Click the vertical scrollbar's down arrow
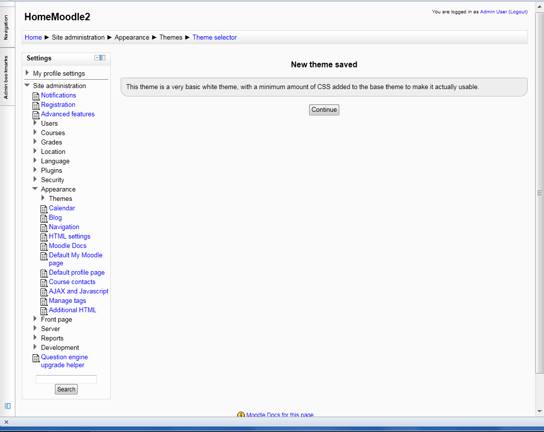The height and width of the screenshot is (432, 544). [x=540, y=411]
